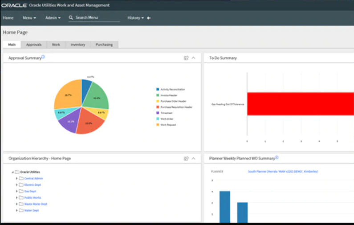Image resolution: width=354 pixels, height=225 pixels.
Task: Click the magnifying glass search icon
Action: coord(71,18)
